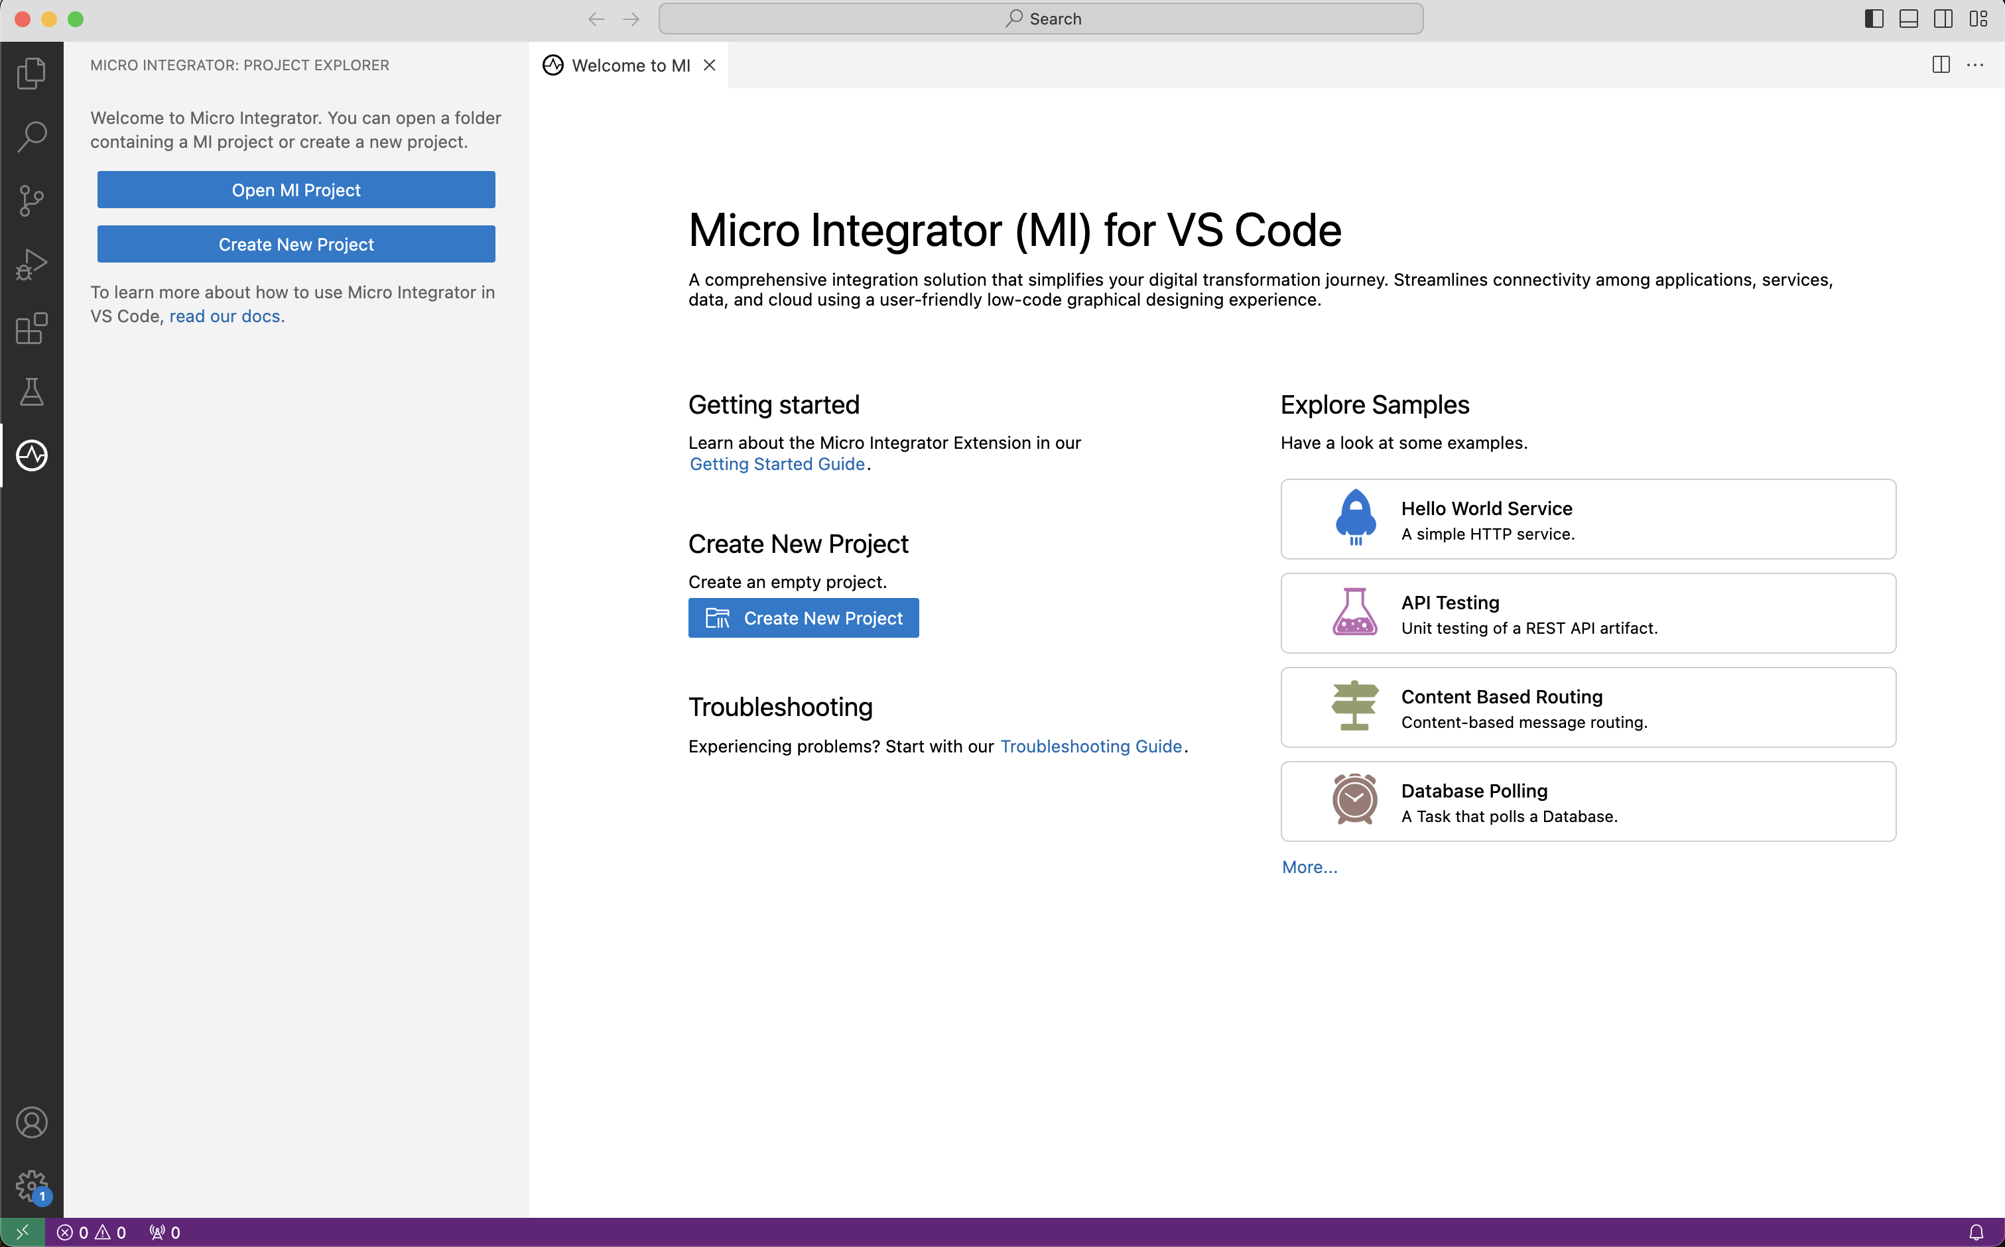The width and height of the screenshot is (2005, 1247).
Task: Click the Hello World rocket icon
Action: click(1355, 518)
